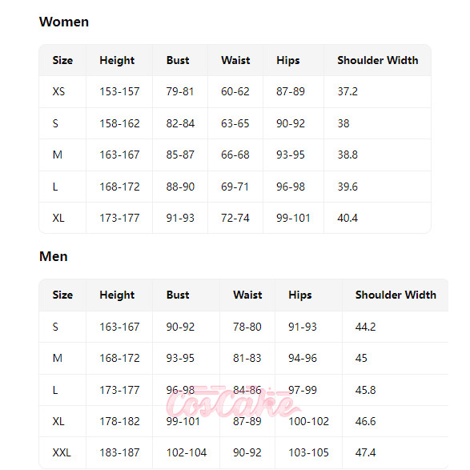Select the 100-102 hips value
470x470 pixels.
pyautogui.click(x=308, y=421)
